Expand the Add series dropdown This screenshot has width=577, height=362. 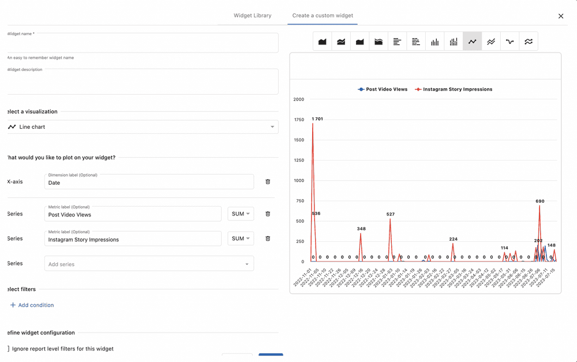pyautogui.click(x=149, y=264)
